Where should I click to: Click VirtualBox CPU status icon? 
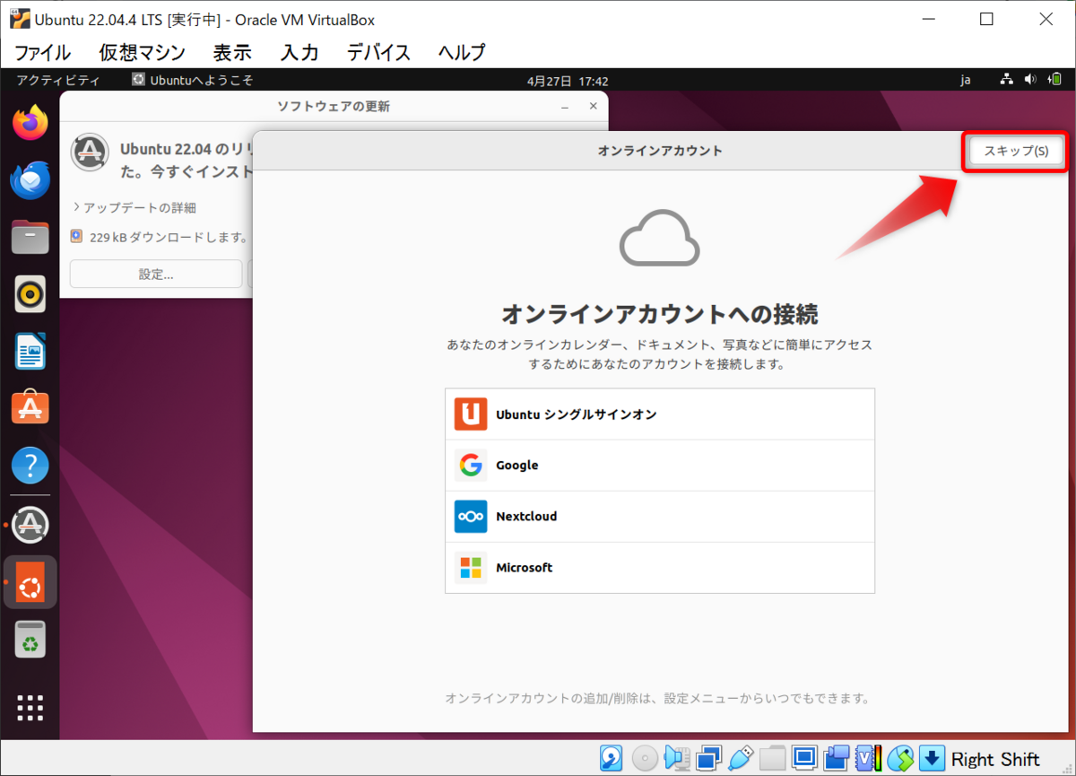868,759
